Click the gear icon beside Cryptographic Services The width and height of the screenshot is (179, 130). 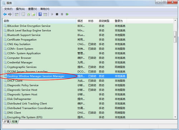point(5,67)
